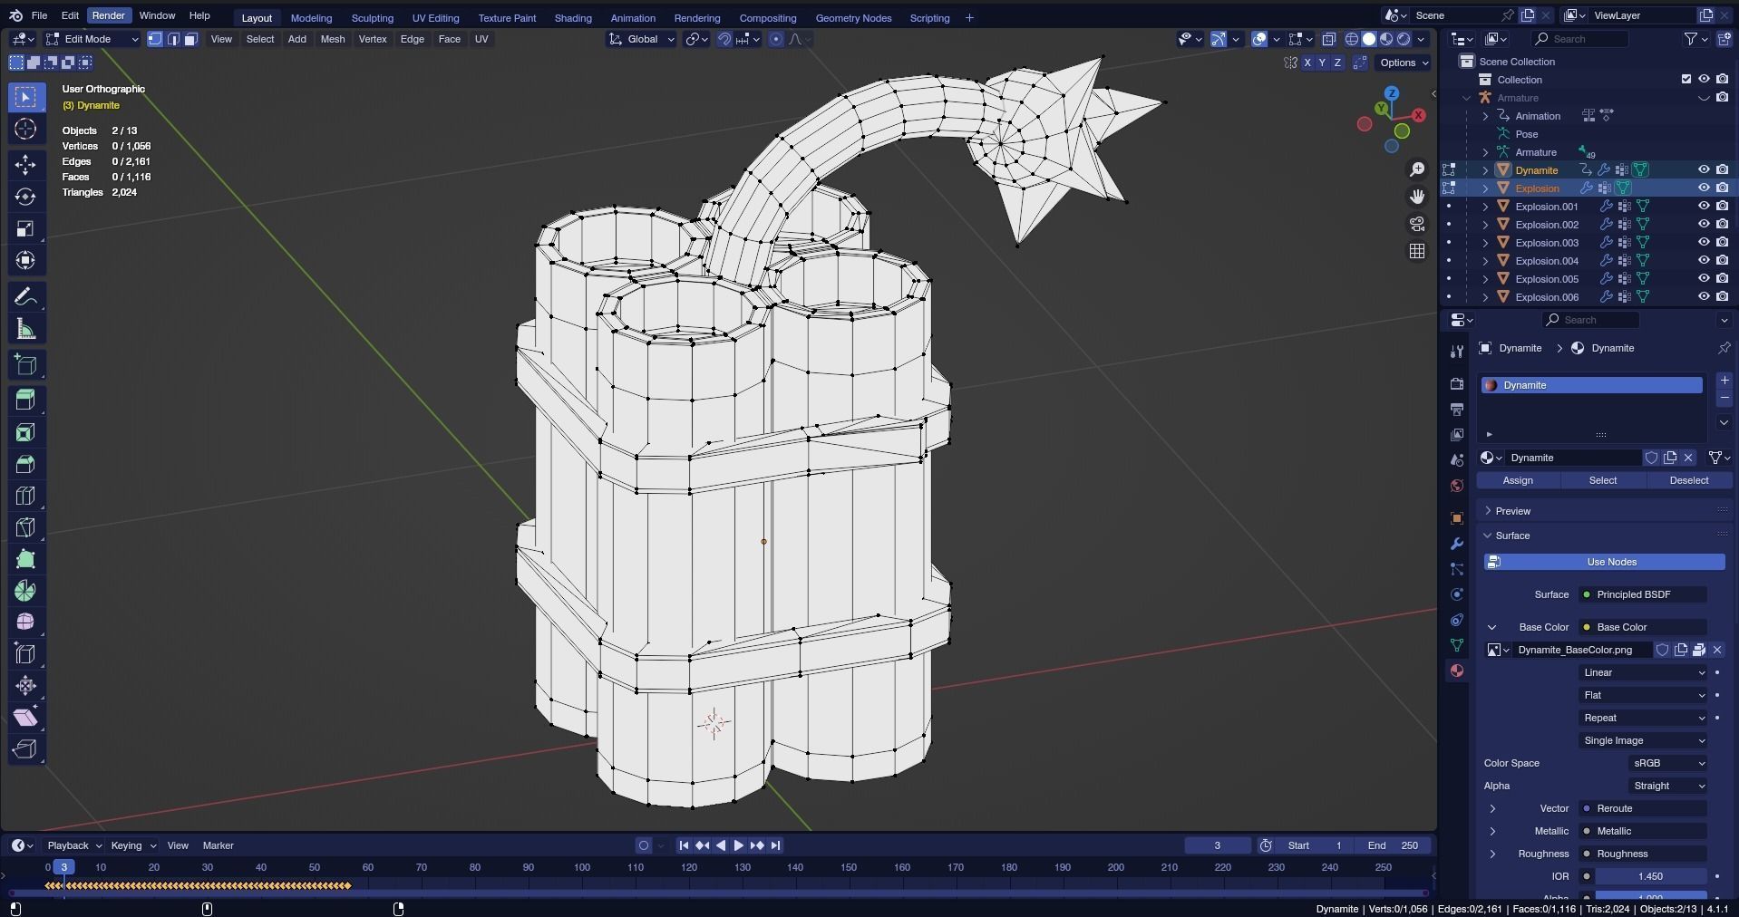This screenshot has width=1739, height=917.
Task: Select the Inset Faces tool
Action: tap(25, 432)
